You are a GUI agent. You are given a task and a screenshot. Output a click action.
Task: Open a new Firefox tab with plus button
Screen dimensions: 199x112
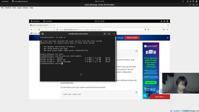point(54,25)
